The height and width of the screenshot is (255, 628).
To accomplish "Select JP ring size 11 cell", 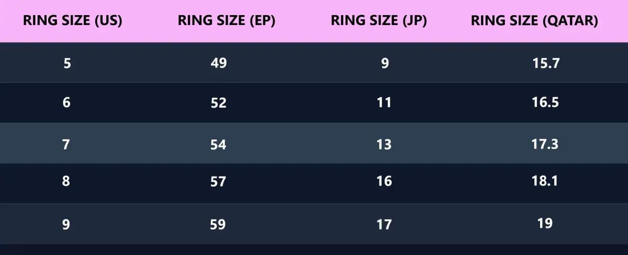I will click(384, 102).
